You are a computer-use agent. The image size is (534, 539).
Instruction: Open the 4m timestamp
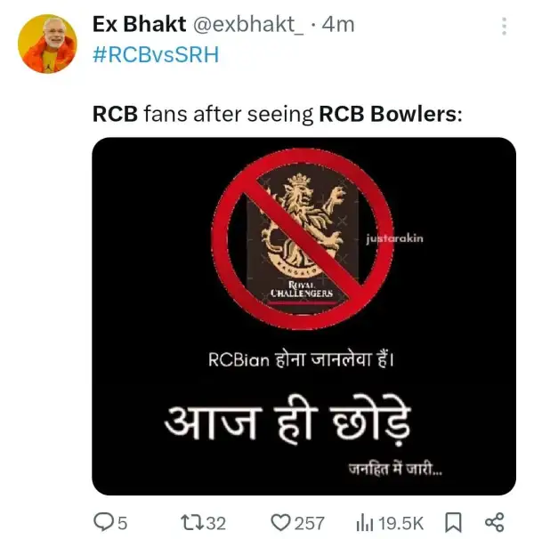pyautogui.click(x=338, y=25)
